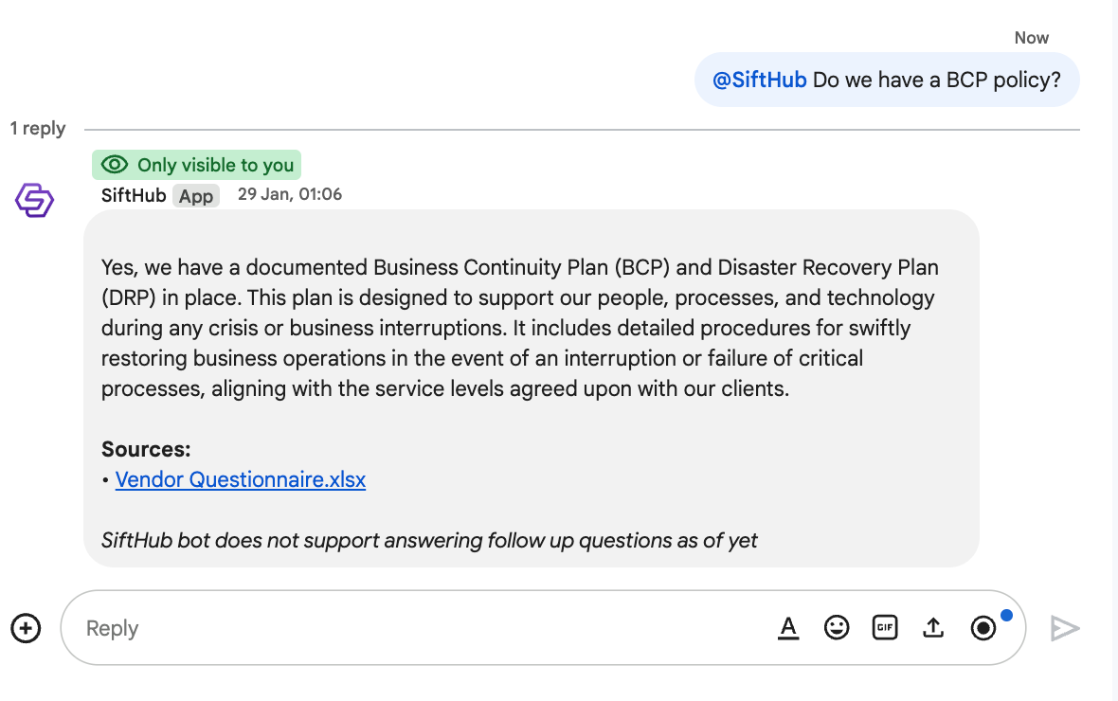Click the record clip icon with blue dot
This screenshot has width=1118, height=701.
(x=983, y=628)
